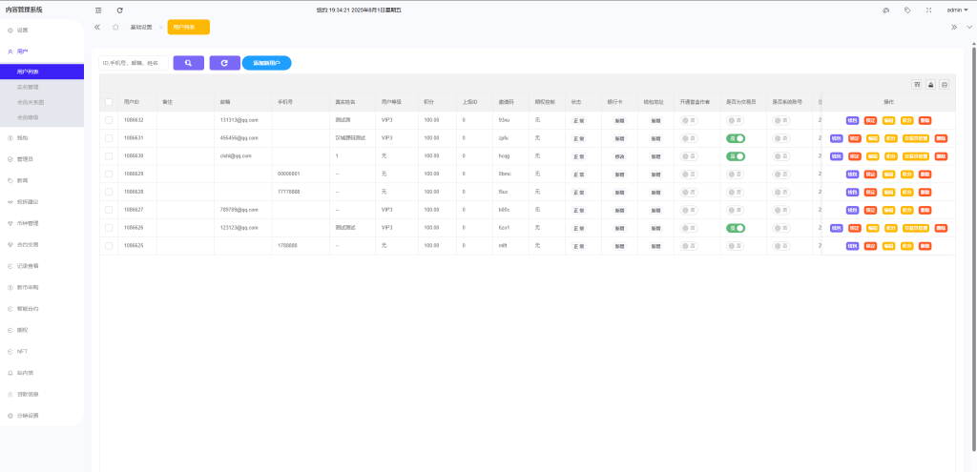
Task: Click the red delete button for user 1086632
Action: tap(925, 120)
